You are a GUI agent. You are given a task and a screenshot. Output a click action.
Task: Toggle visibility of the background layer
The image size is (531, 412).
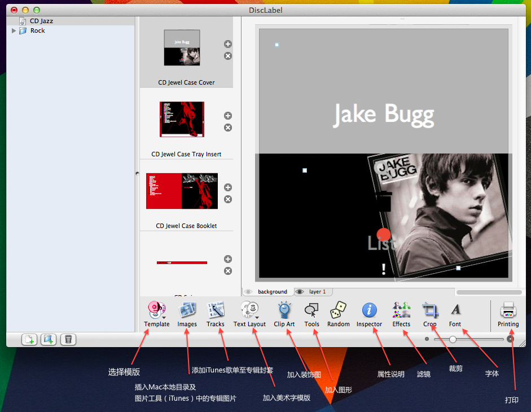coord(248,292)
